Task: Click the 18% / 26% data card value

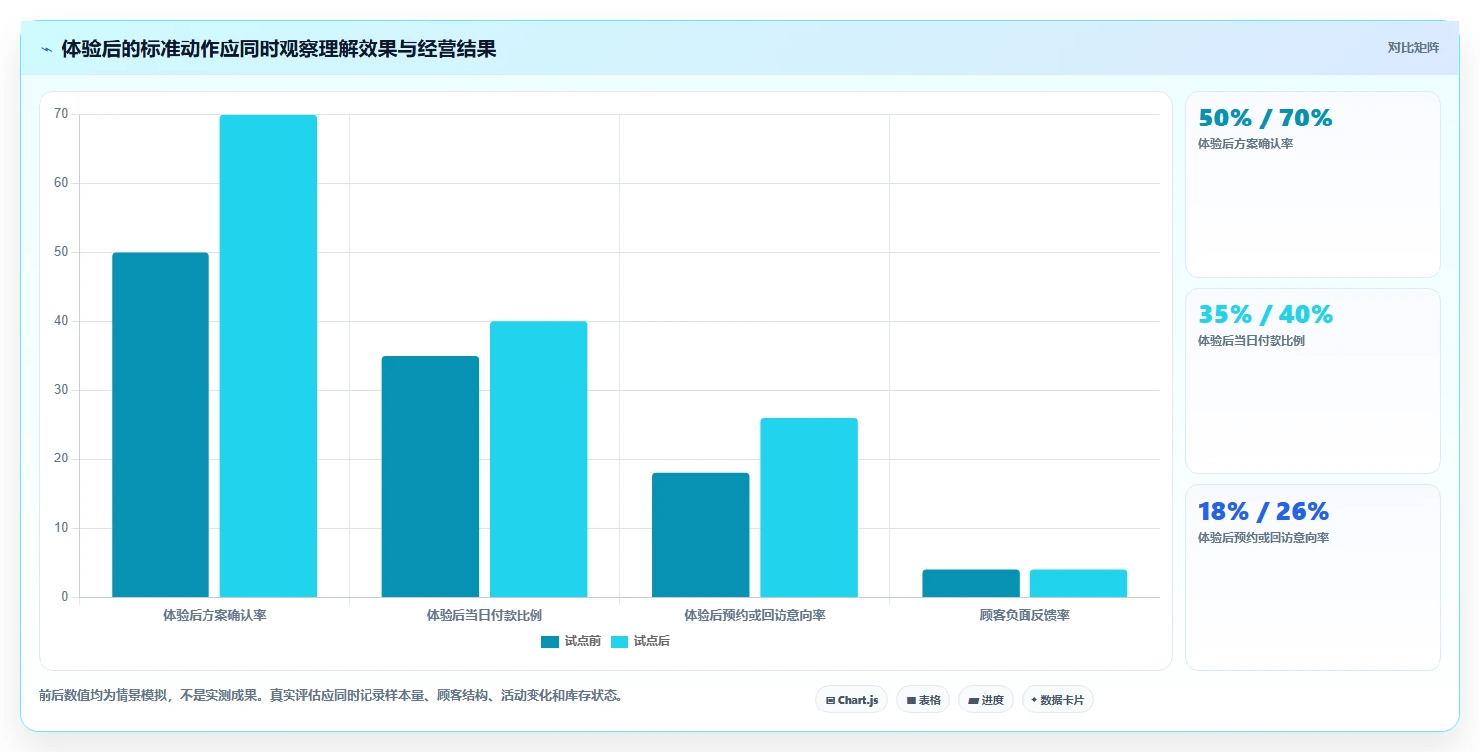Action: coord(1264,512)
